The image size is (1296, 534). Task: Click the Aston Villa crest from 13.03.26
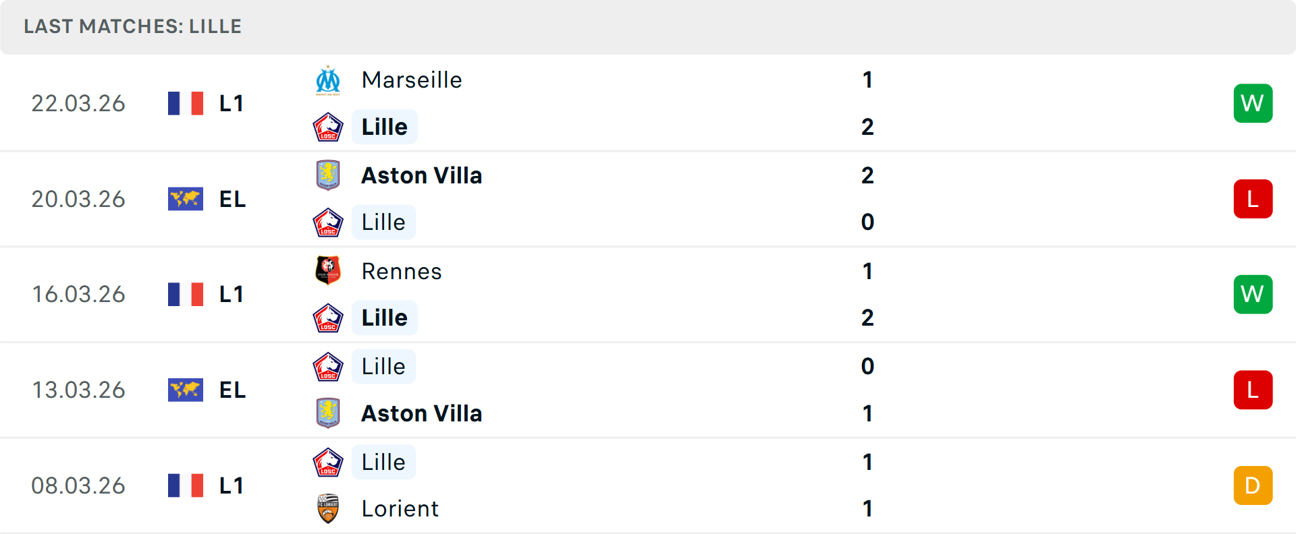click(x=328, y=413)
